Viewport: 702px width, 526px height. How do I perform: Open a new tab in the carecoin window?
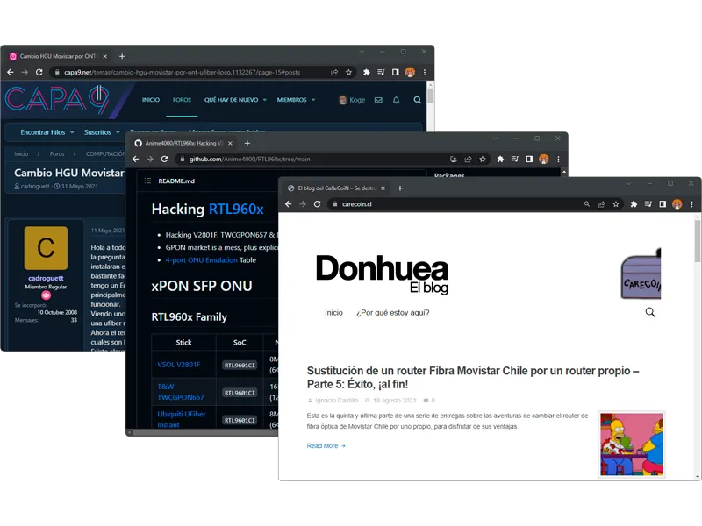(x=400, y=188)
